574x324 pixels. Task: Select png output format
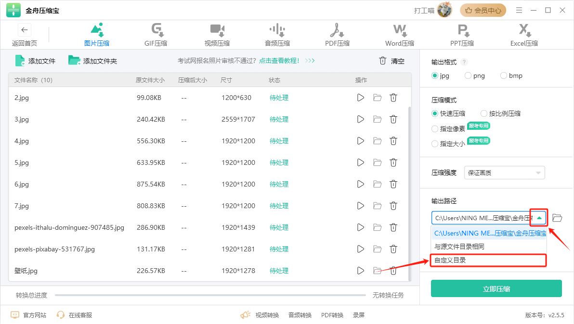pyautogui.click(x=475, y=75)
